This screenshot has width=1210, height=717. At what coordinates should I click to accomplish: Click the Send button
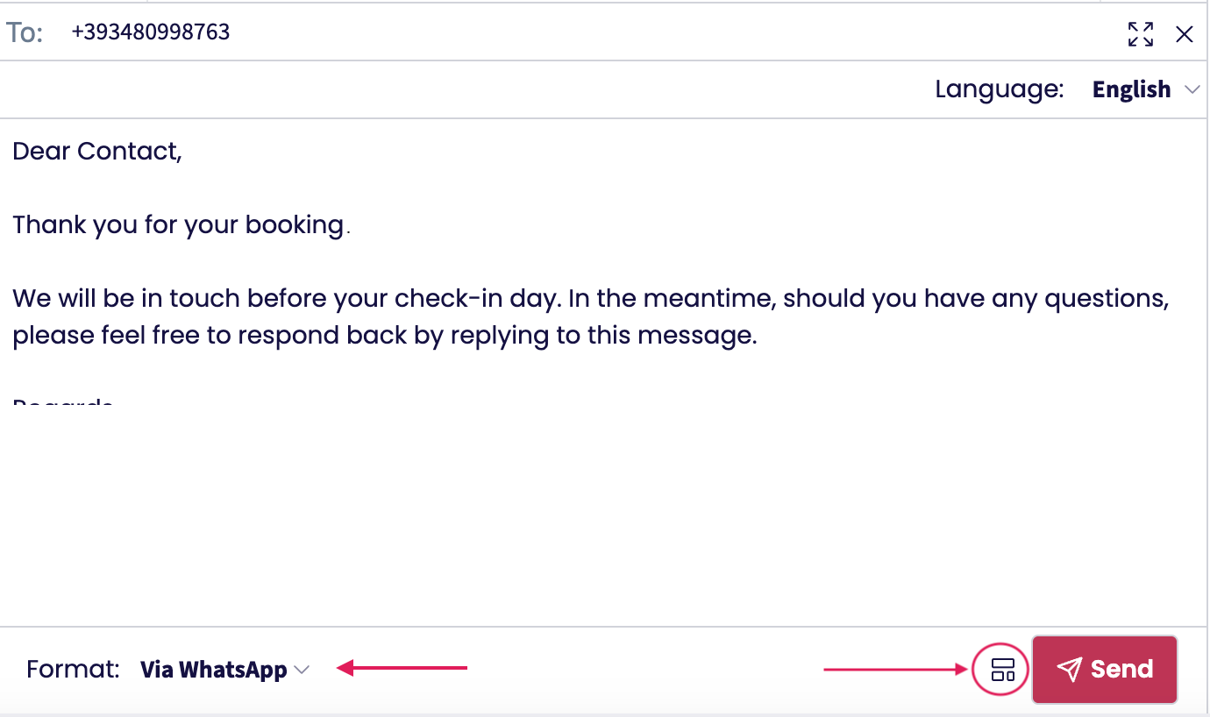pyautogui.click(x=1104, y=670)
